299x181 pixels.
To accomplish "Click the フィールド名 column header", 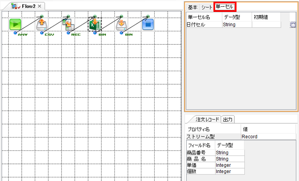I will point(201,145).
